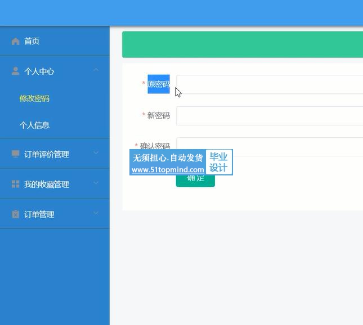Click the www.51topmind.com watermark link
Viewport: 363px width, 325px height.
168,170
